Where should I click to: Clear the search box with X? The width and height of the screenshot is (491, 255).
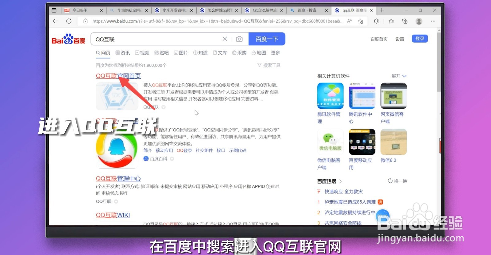pyautogui.click(x=225, y=39)
